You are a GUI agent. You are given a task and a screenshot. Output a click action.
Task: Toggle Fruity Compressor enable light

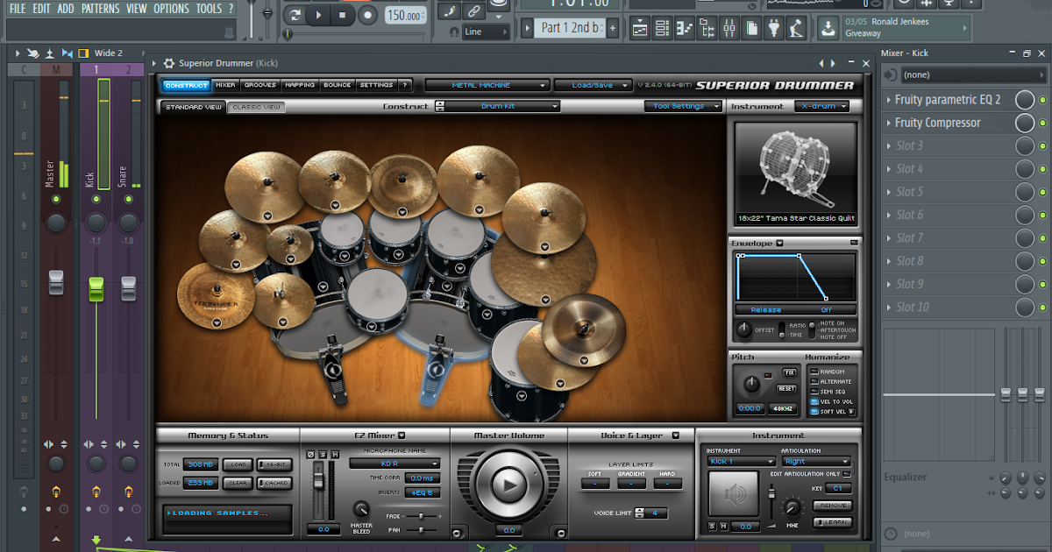(1042, 123)
